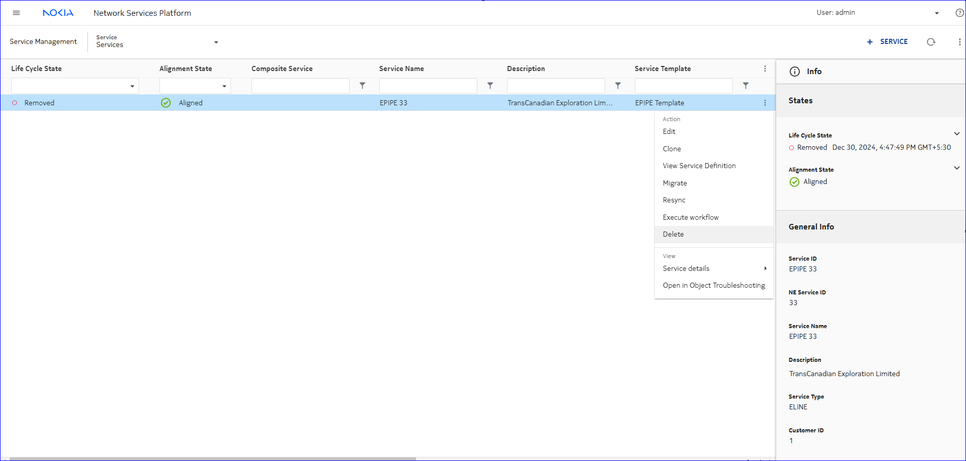
Task: Open the Alignment State filter dropdown
Action: [x=224, y=86]
